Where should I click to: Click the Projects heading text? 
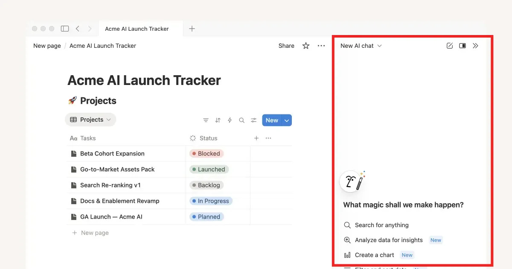(x=98, y=101)
